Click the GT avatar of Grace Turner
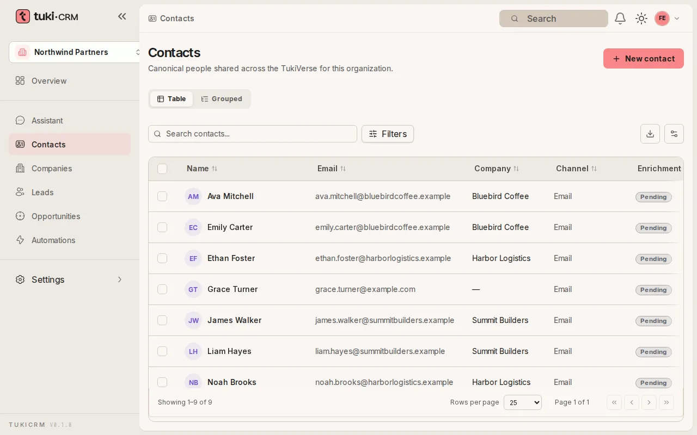The height and width of the screenshot is (435, 697). 193,289
